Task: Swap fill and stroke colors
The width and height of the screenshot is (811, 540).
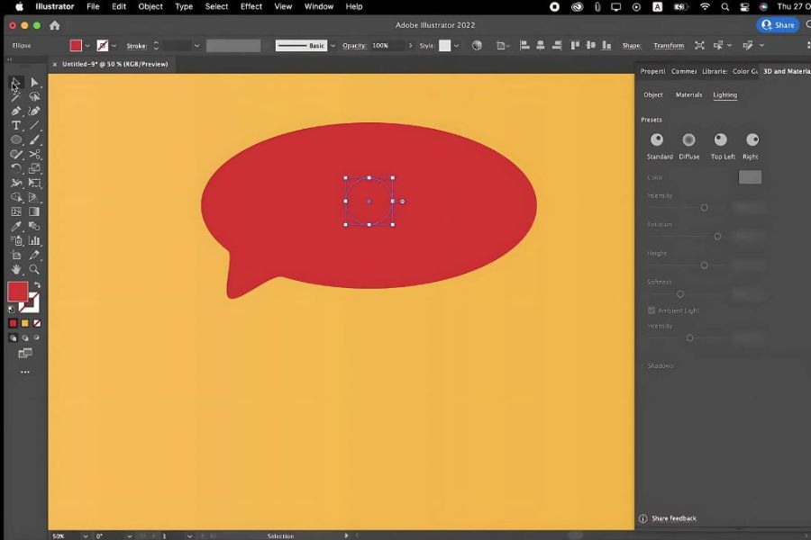Action: click(36, 284)
